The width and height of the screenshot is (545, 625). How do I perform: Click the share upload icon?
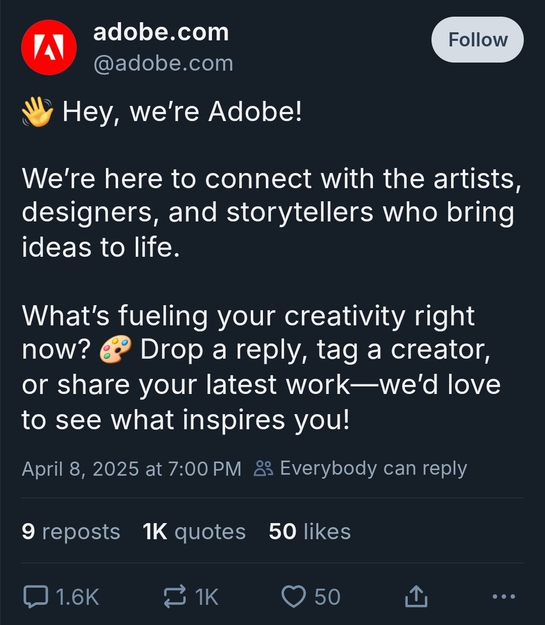pyautogui.click(x=416, y=597)
